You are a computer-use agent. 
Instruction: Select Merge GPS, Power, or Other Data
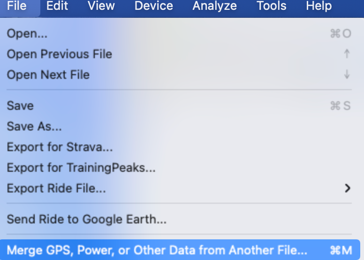coord(157,250)
